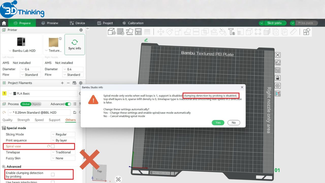Screen dimensions: 325x183
Task: Open the Text shape tool
Action: (x=232, y=32)
